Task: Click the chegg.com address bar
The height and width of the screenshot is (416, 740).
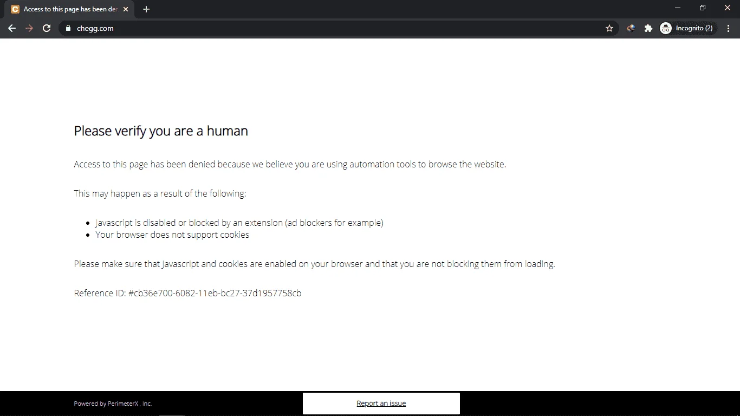Action: 339,28
